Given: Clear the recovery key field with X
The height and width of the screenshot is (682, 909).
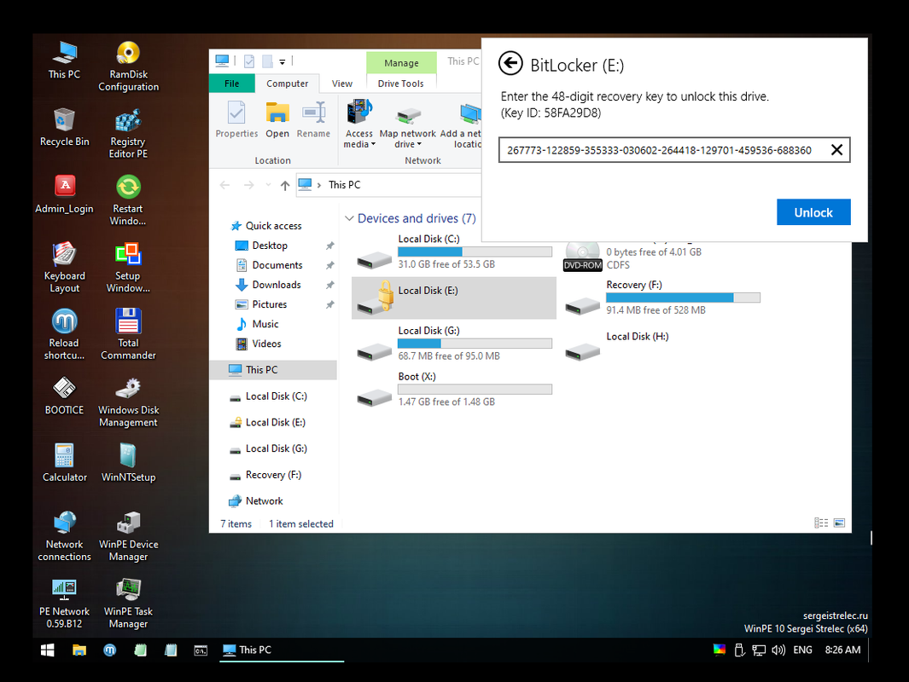Looking at the screenshot, I should point(836,150).
